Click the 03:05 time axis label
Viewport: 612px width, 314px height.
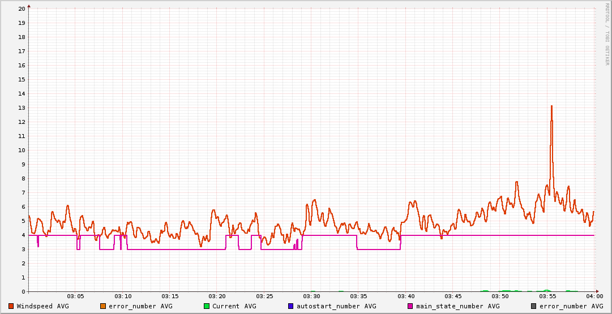[75, 296]
